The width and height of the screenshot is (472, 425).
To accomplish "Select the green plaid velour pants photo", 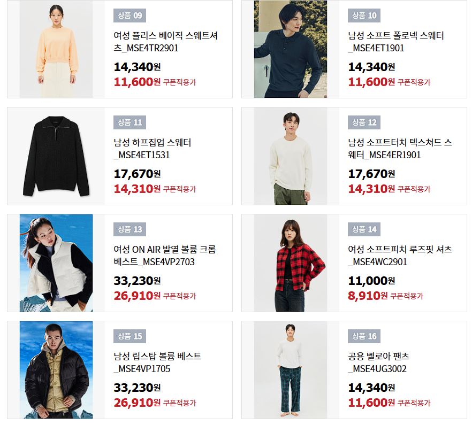I will (x=291, y=370).
